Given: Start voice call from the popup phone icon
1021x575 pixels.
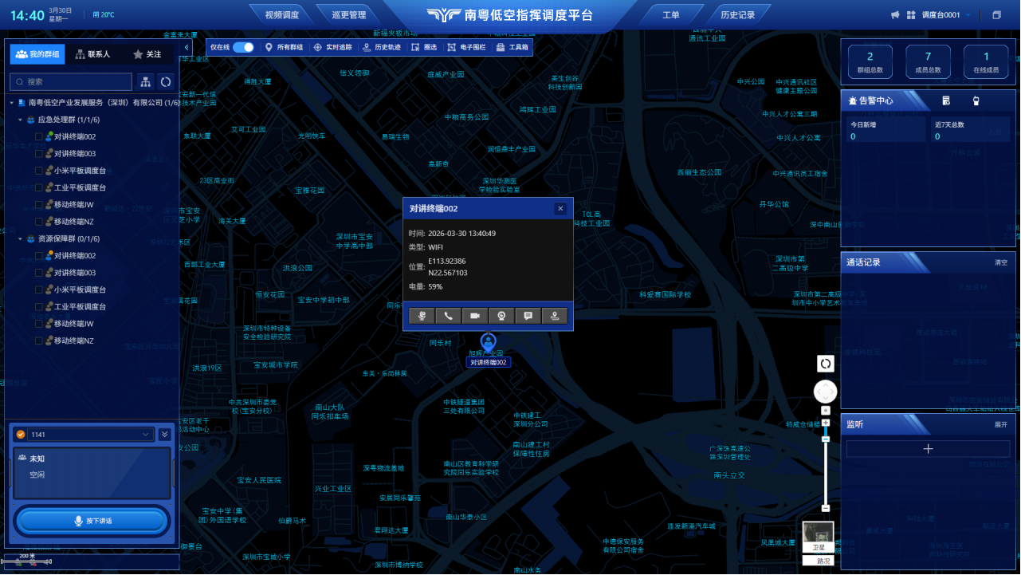Looking at the screenshot, I should click(x=448, y=316).
